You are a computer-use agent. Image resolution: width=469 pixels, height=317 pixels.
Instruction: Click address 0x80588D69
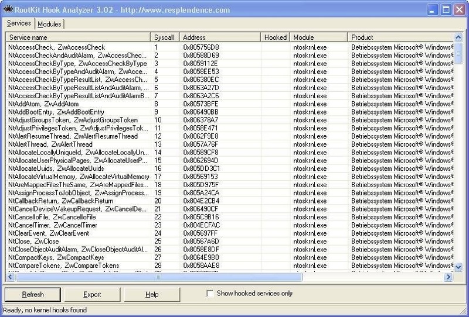[201, 55]
